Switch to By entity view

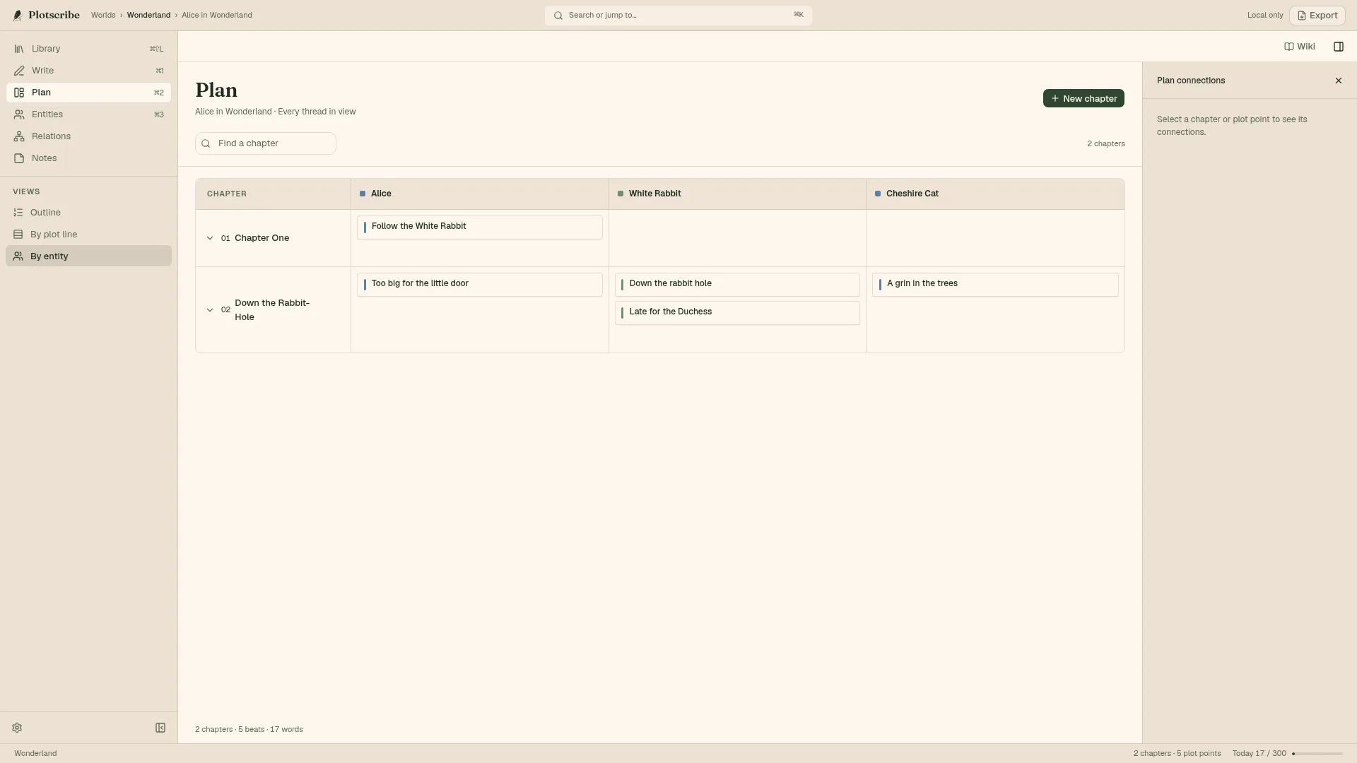click(88, 256)
